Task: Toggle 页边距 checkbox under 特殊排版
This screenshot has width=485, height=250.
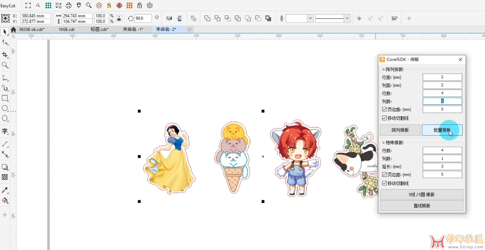Action: [384, 175]
